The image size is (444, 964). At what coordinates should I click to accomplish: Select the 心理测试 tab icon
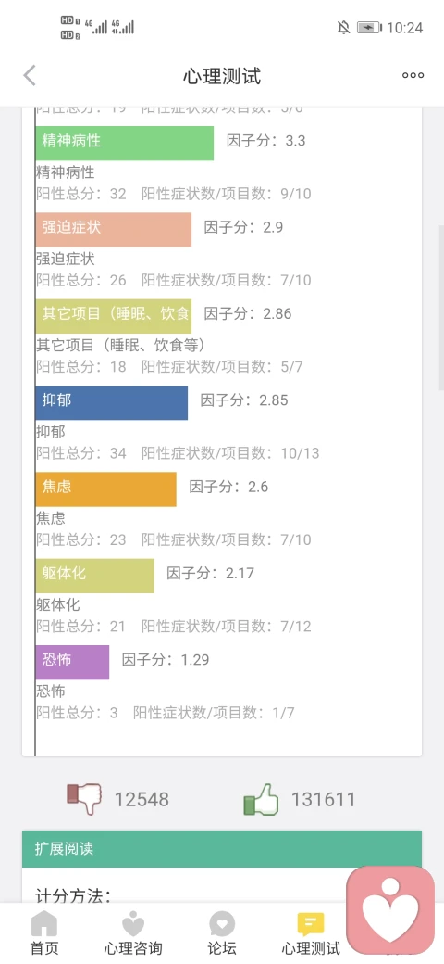pos(311,924)
